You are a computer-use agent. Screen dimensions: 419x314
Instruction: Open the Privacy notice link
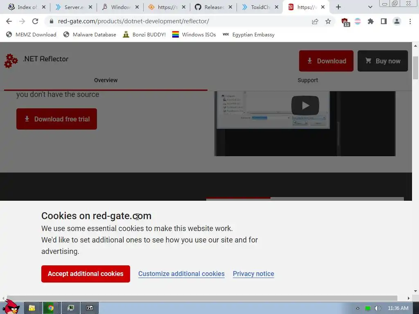tap(253, 274)
